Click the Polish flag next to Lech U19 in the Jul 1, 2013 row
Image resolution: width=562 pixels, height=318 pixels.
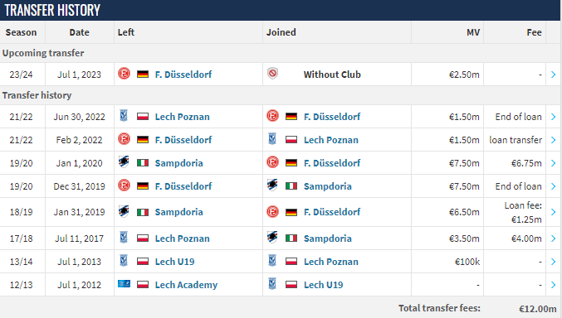143,262
